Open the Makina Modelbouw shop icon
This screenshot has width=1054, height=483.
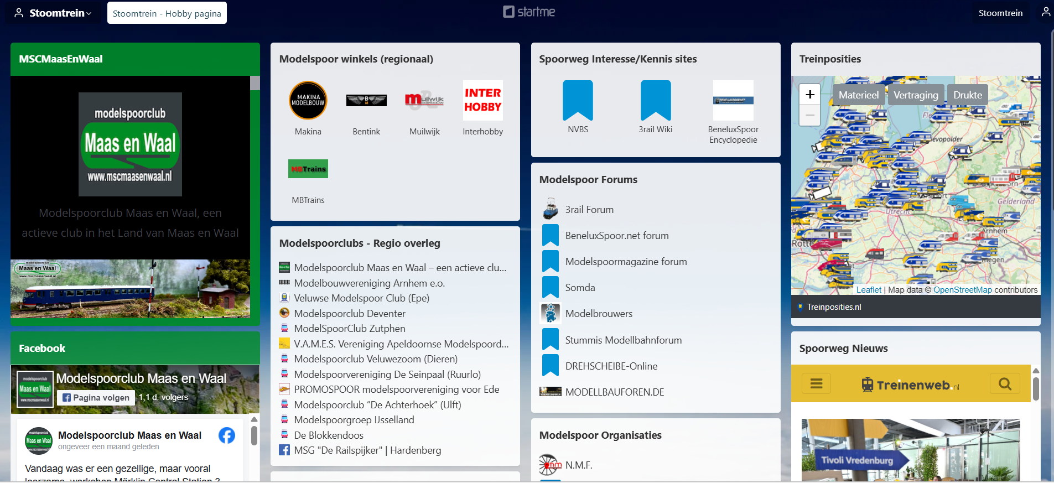[308, 100]
